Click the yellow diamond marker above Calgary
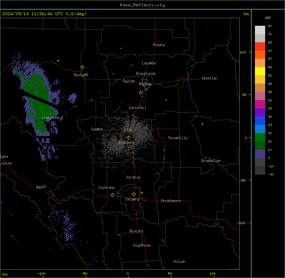This screenshot has height=278, width=285. pyautogui.click(x=134, y=194)
